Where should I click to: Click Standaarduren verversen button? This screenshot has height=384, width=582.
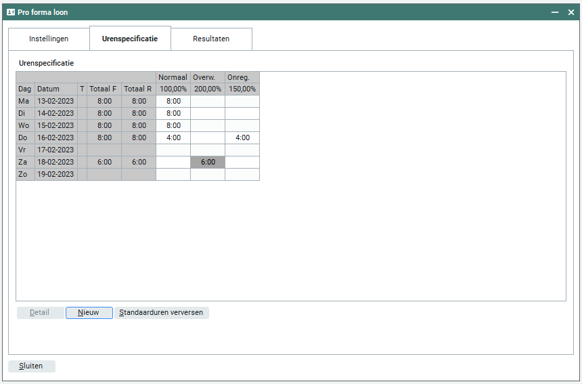161,313
